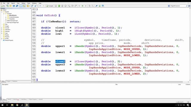Click the step into debug icon

[x=69, y=6]
